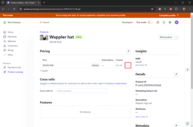Go back in the browser
Screen dimensions: 193x127
pyautogui.click(x=3, y=9)
